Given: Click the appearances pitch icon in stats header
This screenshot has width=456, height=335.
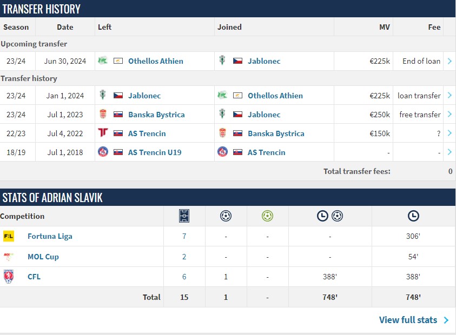Looking at the screenshot, I should (x=184, y=216).
